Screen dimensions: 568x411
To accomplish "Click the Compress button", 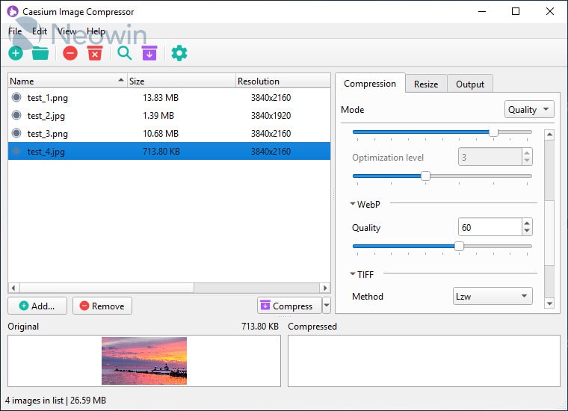I will [289, 306].
